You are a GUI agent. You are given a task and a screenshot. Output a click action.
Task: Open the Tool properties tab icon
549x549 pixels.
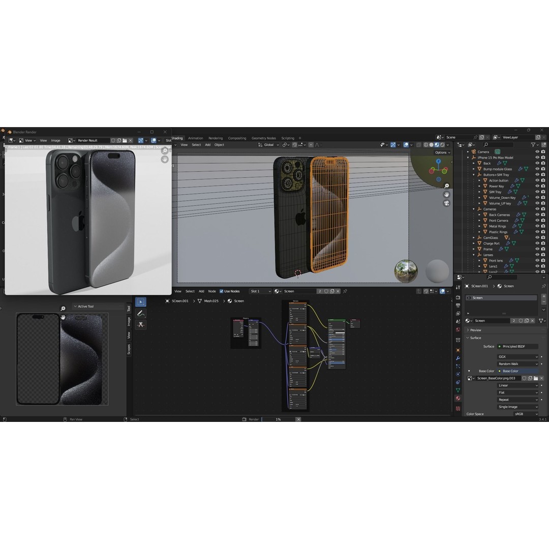click(458, 287)
